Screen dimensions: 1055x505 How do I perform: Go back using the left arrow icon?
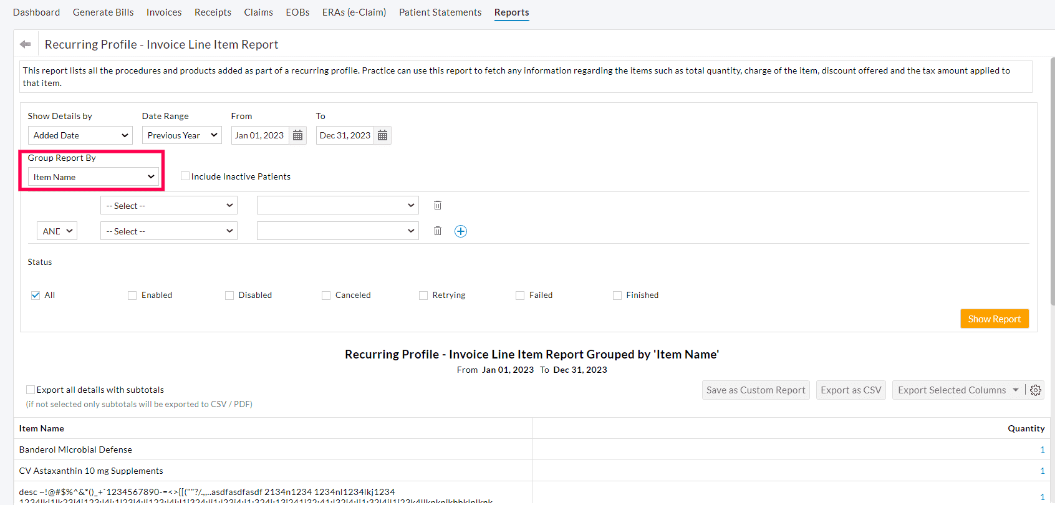coord(26,44)
